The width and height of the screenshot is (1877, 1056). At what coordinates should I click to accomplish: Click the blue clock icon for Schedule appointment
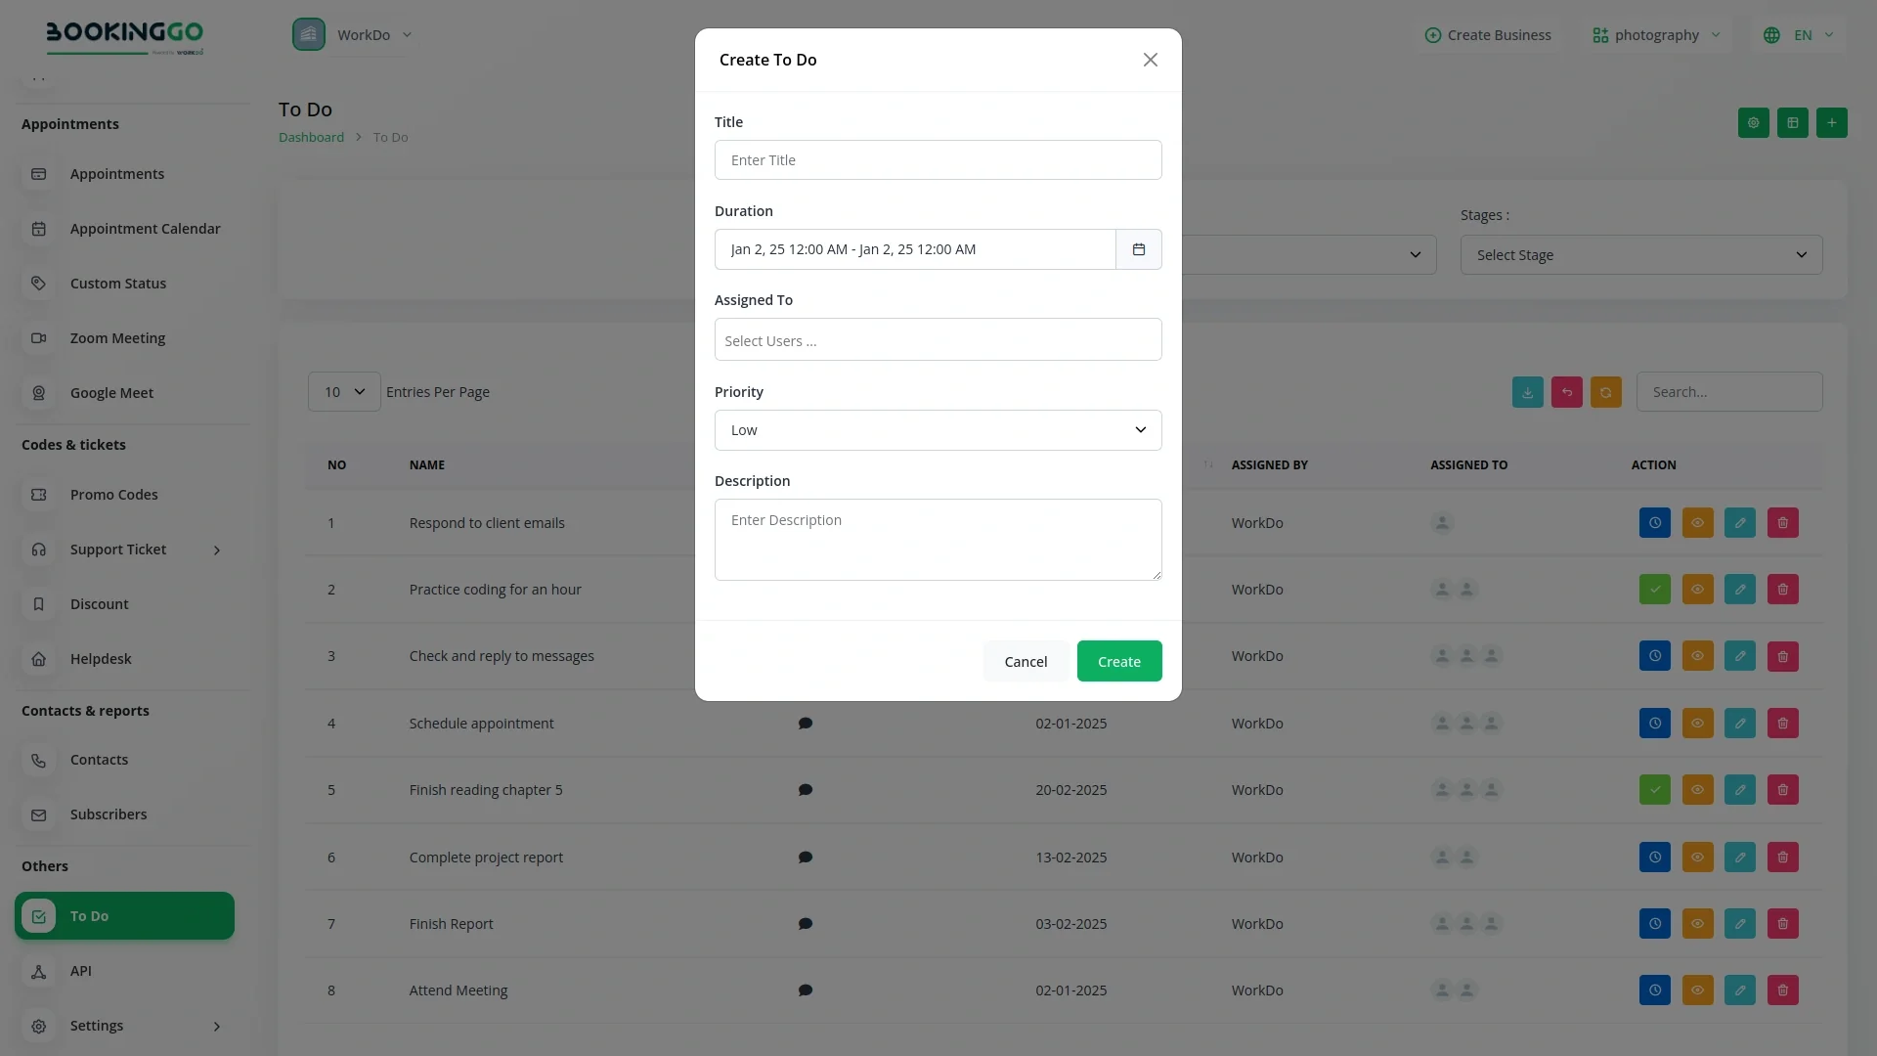point(1654,724)
